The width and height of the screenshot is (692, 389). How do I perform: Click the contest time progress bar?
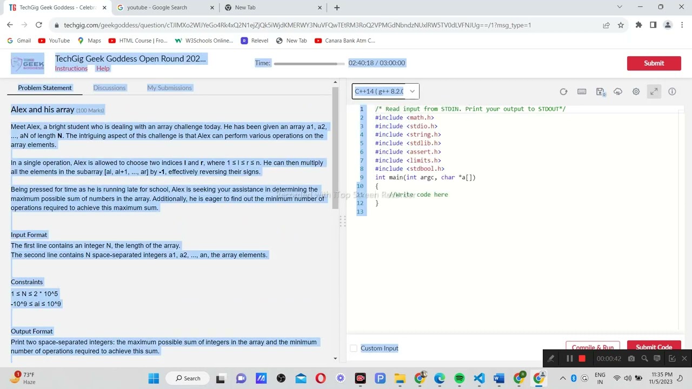pyautogui.click(x=308, y=64)
